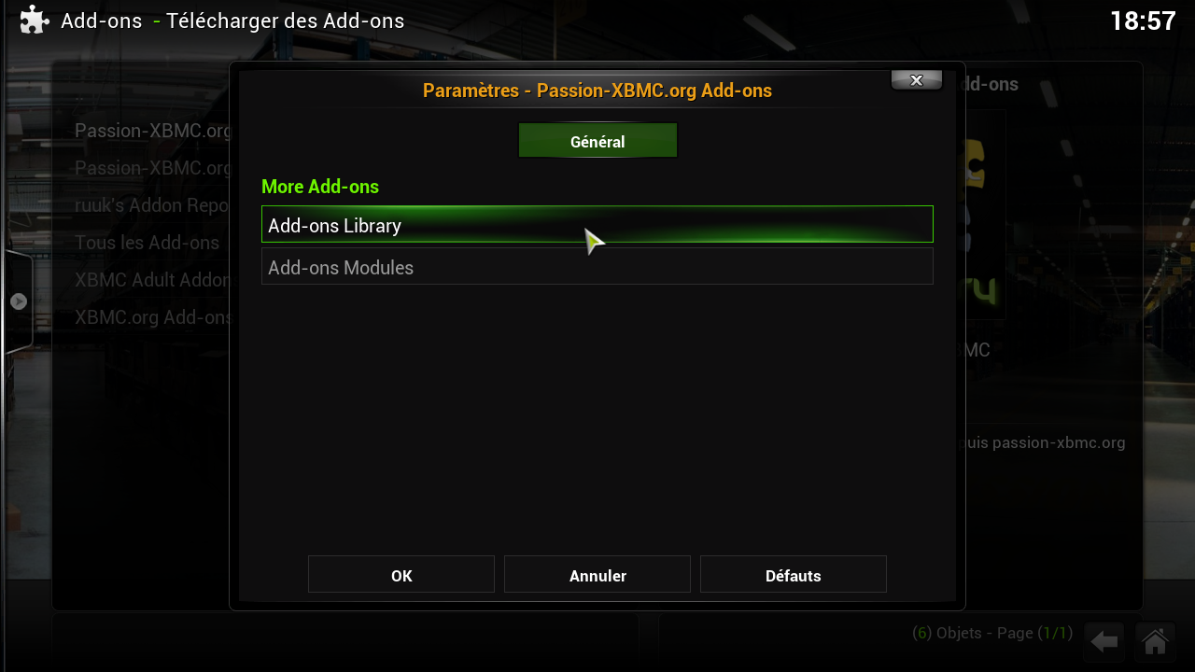Click the Add-ons puzzle piece icon
Screen dimensions: 1195x672
(x=35, y=20)
